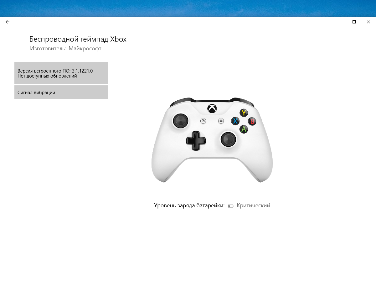Click the Сигнал вибрации button
The height and width of the screenshot is (308, 376).
[x=61, y=92]
